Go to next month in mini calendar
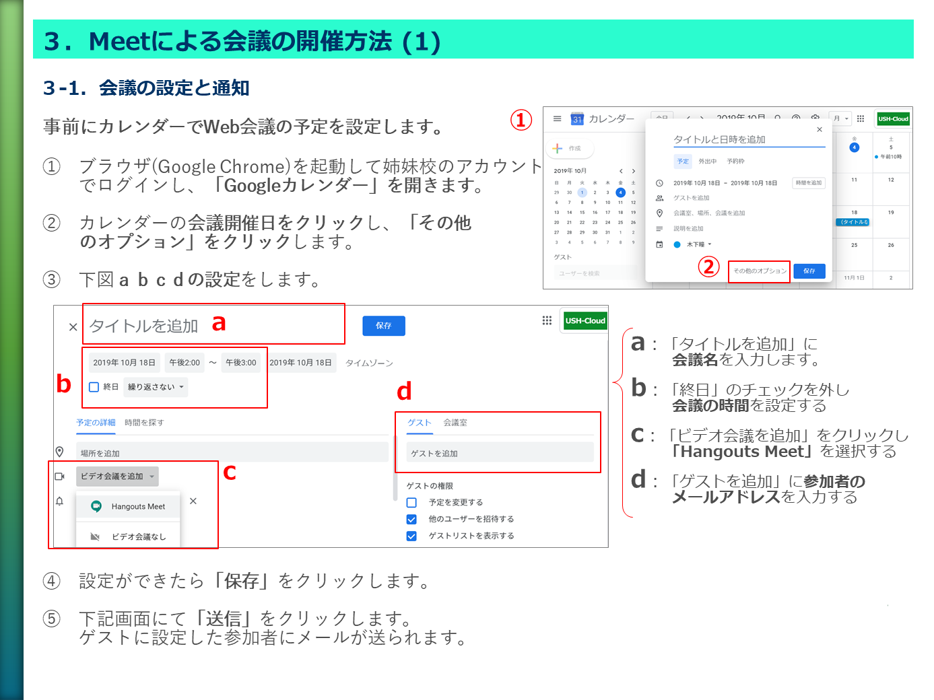The image size is (934, 700). pyautogui.click(x=633, y=171)
